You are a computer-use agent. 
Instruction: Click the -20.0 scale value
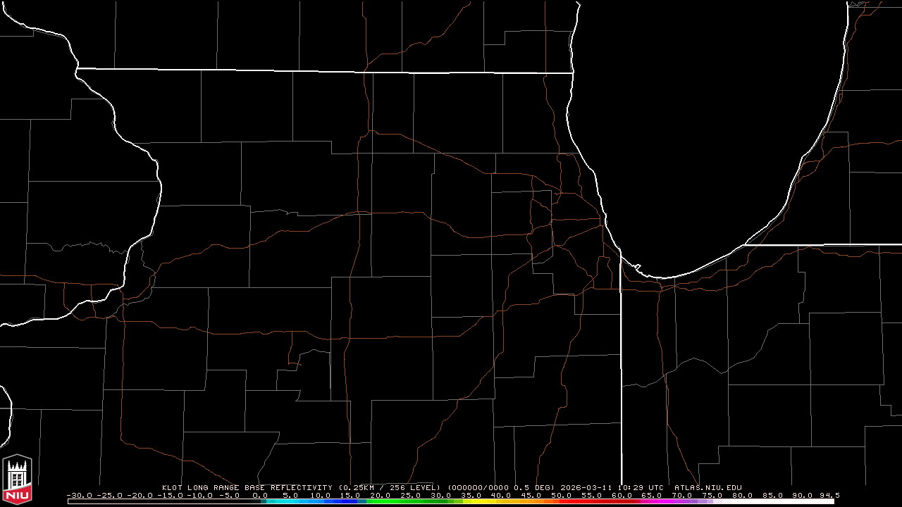(x=140, y=495)
